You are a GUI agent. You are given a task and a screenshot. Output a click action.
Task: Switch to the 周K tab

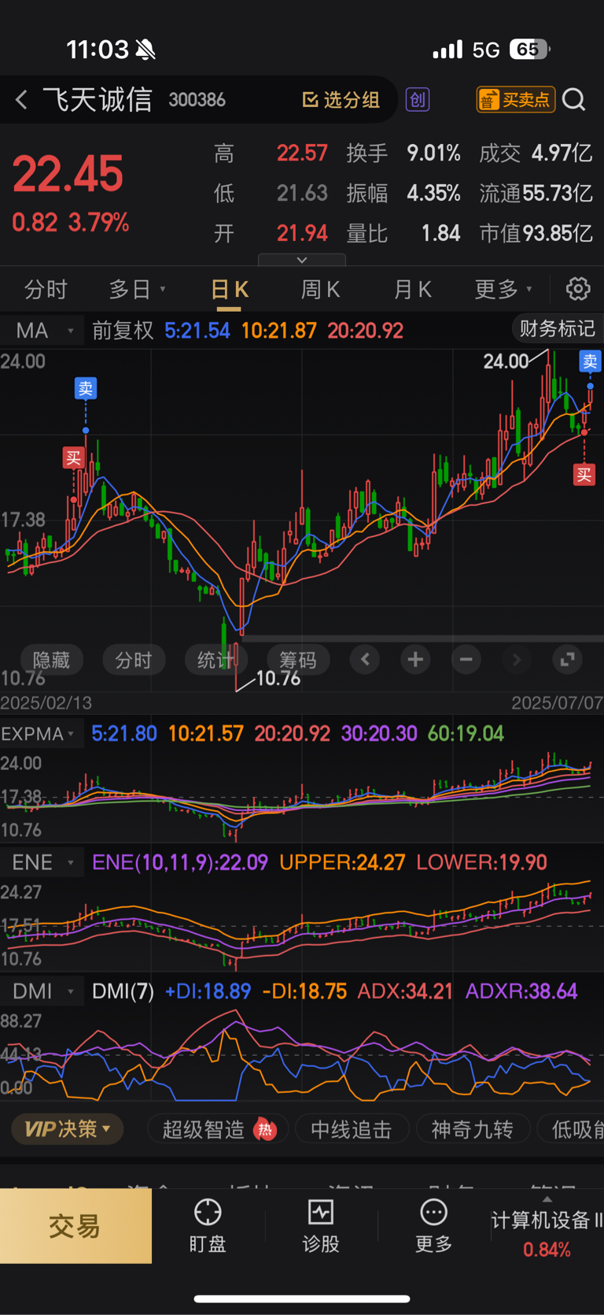point(321,290)
